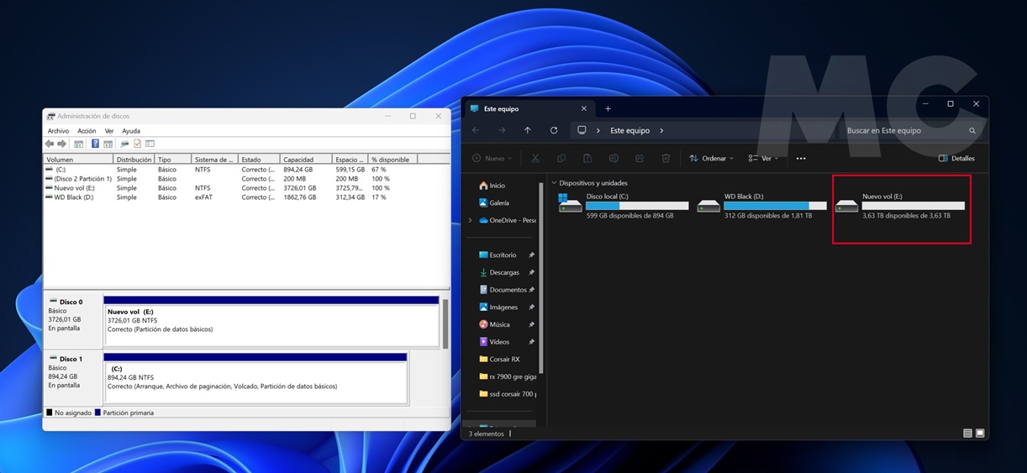This screenshot has height=473, width=1027.
Task: Collapse the Dispositivos y unidades group
Action: tap(554, 183)
